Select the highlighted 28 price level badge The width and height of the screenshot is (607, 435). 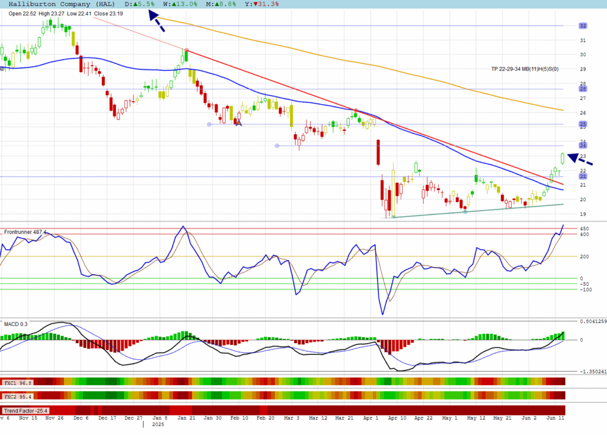tap(583, 89)
